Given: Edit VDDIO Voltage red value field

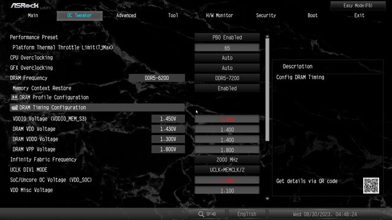Looking at the screenshot, I should point(227,119).
